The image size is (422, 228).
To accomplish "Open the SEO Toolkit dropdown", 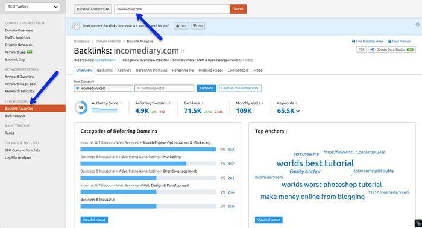I will [x=33, y=7].
